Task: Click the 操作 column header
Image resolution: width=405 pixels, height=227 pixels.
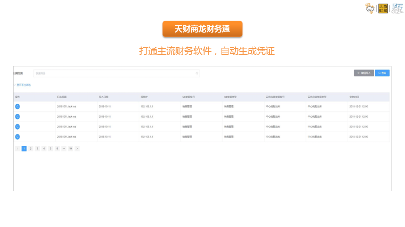Action: (17, 97)
